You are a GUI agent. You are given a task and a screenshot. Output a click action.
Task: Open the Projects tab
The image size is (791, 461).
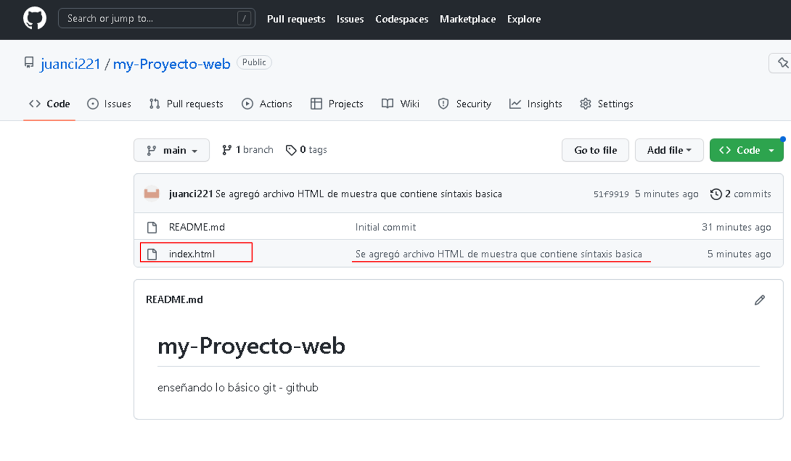pyautogui.click(x=337, y=104)
